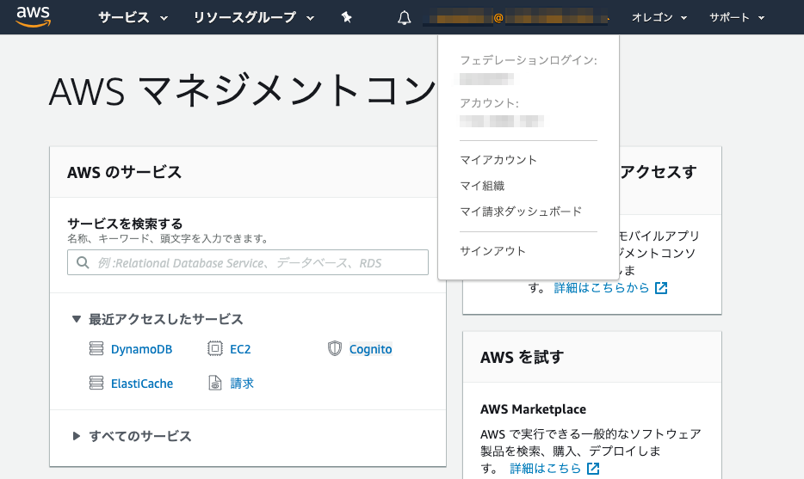804x479 pixels.
Task: Click the EC2 service icon
Action: (x=215, y=348)
